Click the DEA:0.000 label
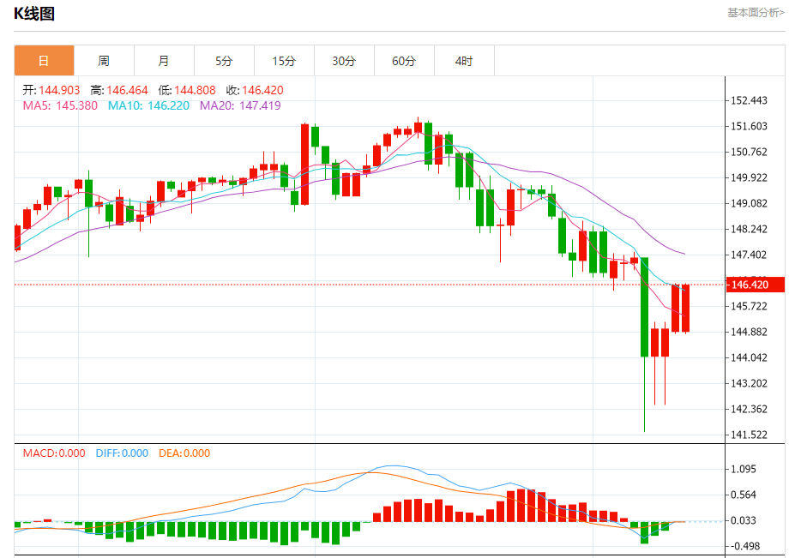Image resolution: width=795 pixels, height=558 pixels. pyautogui.click(x=184, y=453)
